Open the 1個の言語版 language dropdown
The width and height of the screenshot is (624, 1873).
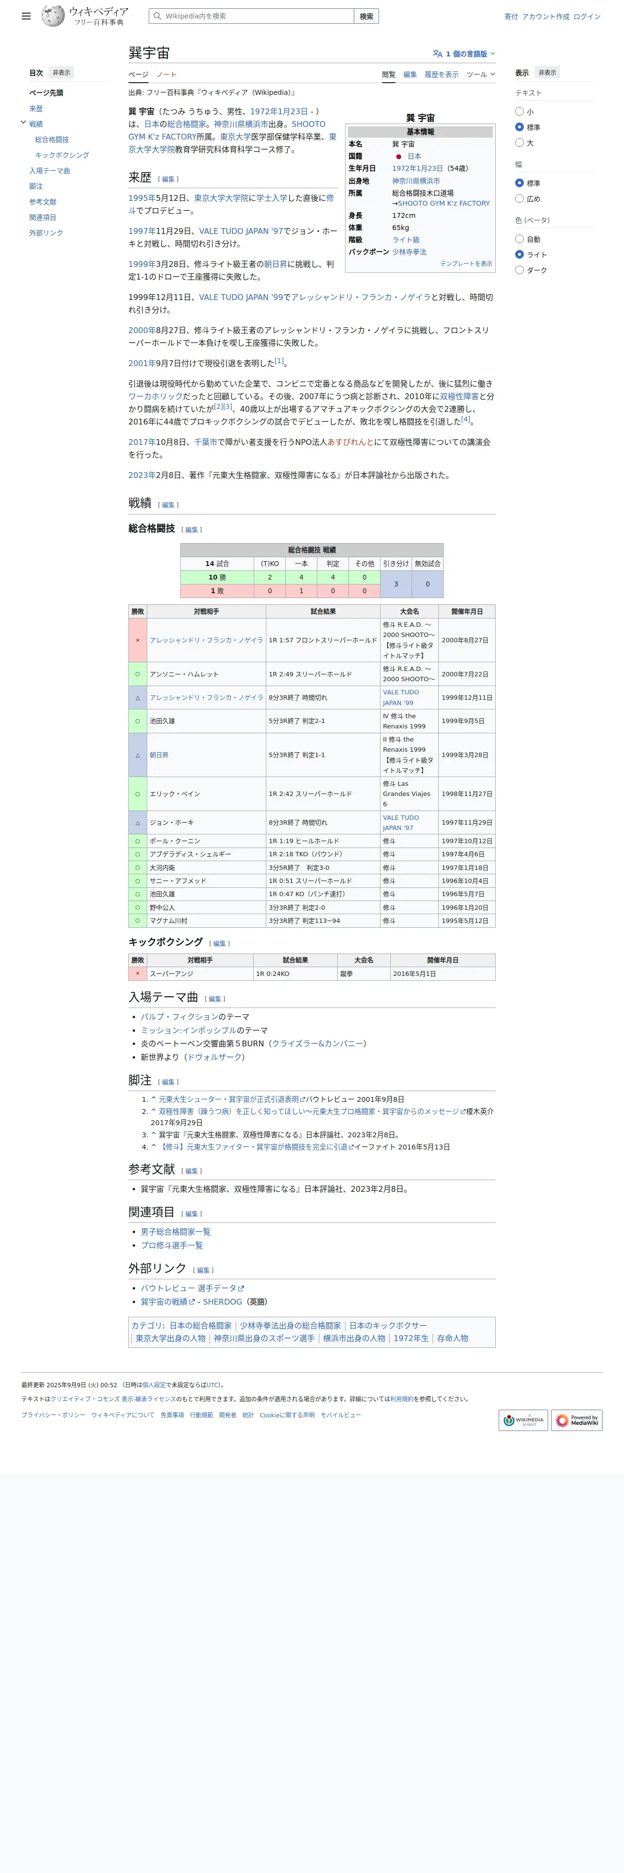(464, 54)
